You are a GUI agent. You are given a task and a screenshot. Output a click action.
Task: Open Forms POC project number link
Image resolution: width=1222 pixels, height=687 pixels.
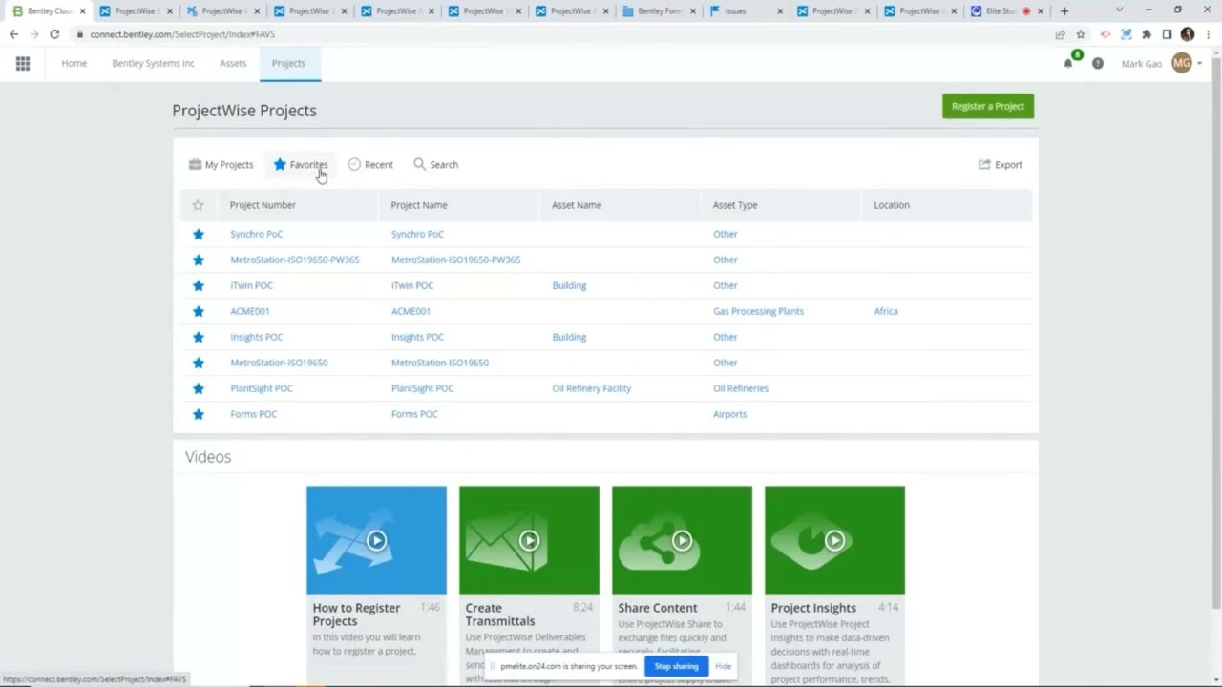[253, 414]
